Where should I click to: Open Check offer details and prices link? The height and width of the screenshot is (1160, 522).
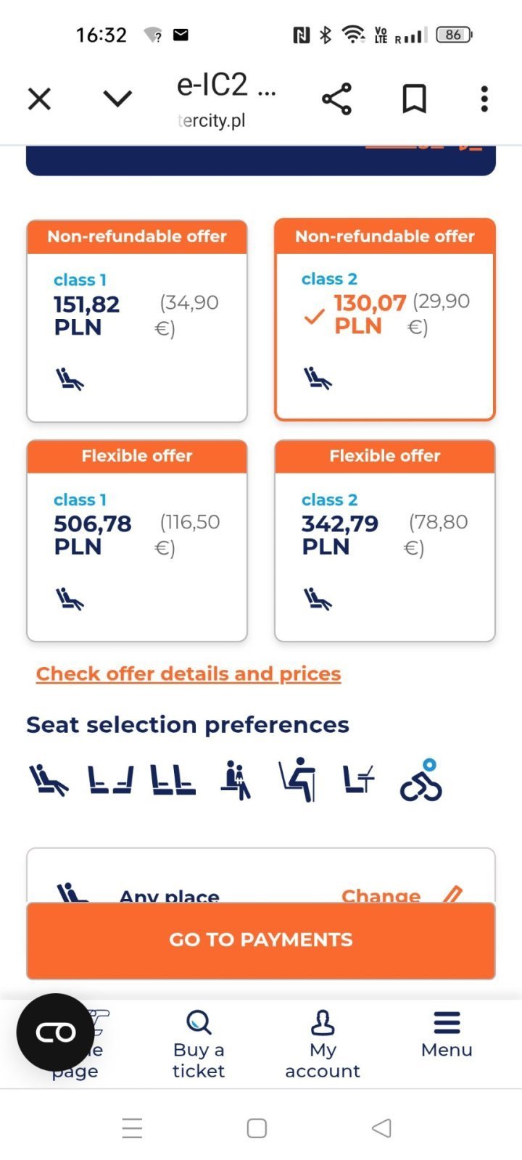click(188, 674)
